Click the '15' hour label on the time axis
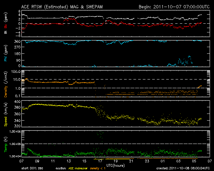 (x=84, y=161)
